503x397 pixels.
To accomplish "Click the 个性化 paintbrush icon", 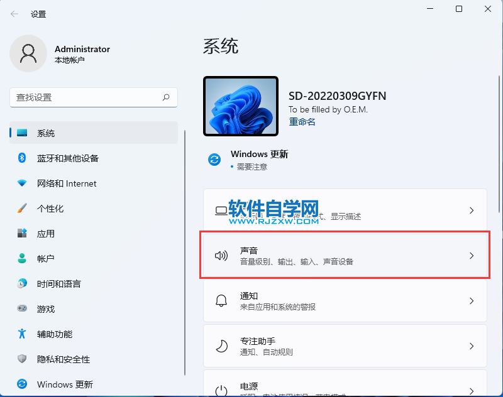I will point(22,209).
